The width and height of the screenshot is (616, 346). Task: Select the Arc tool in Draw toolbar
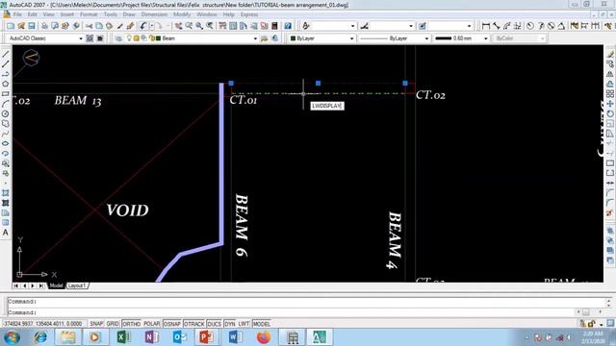coord(6,104)
